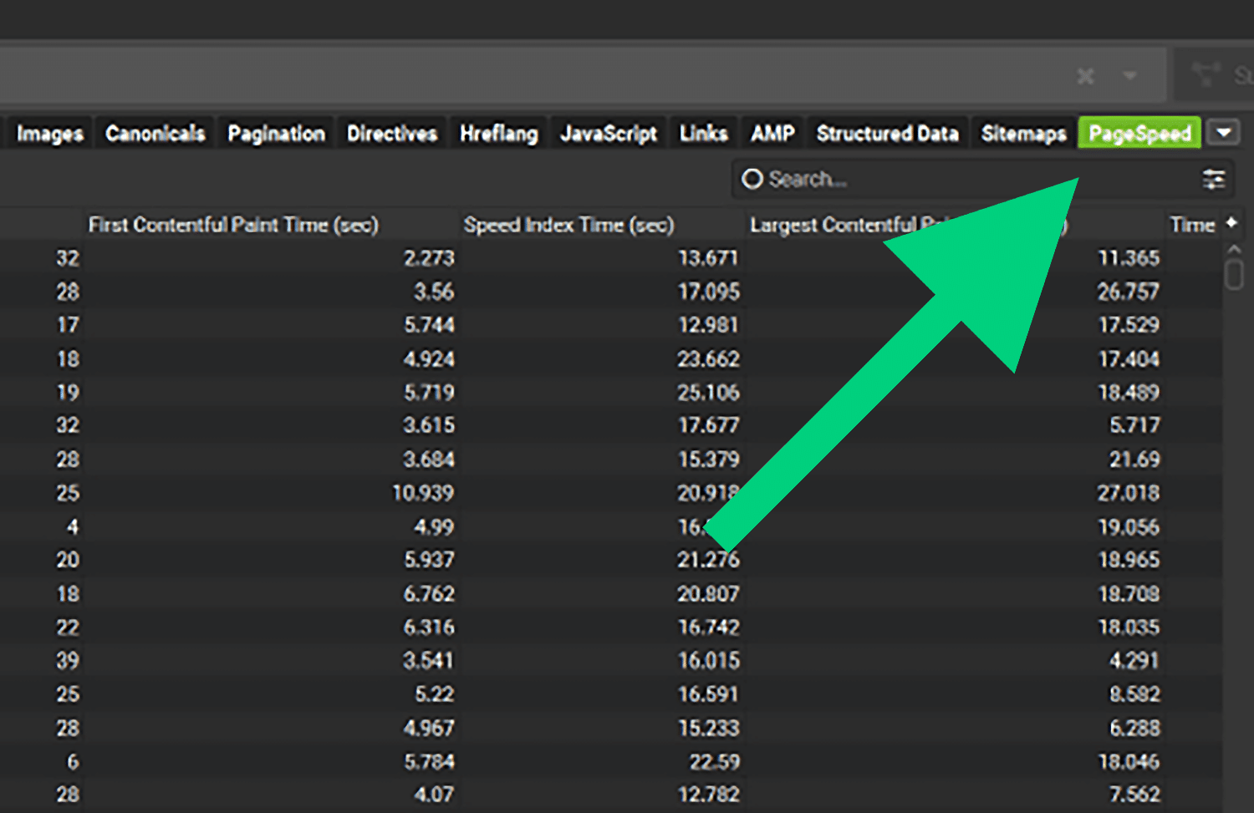Viewport: 1254px width, 813px height.
Task: Click the cell showing 11.365
Action: click(x=1129, y=258)
